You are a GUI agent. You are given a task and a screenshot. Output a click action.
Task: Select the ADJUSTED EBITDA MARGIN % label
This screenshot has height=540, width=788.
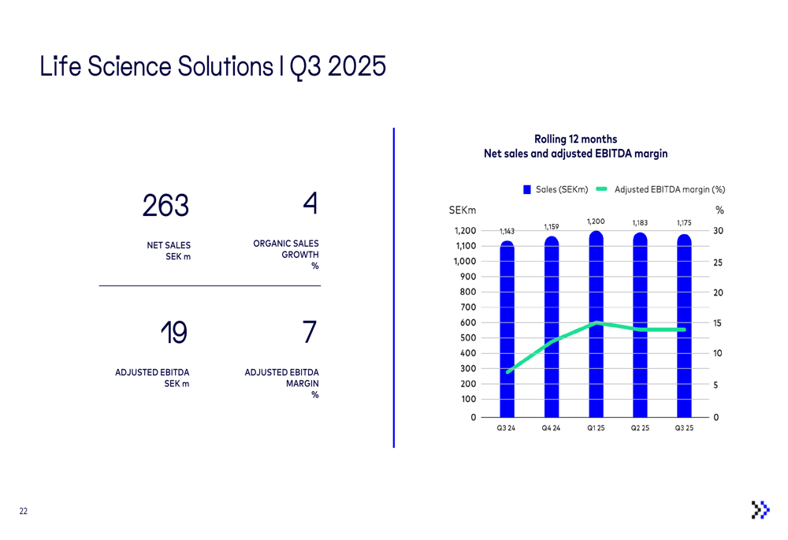coord(282,383)
